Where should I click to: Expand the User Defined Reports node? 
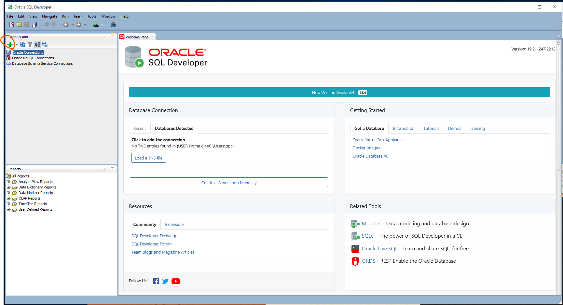pos(8,209)
